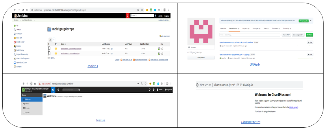Open the environment-toothmuck-staging Jenkins job link
This screenshot has width=326, height=130.
point(70,54)
